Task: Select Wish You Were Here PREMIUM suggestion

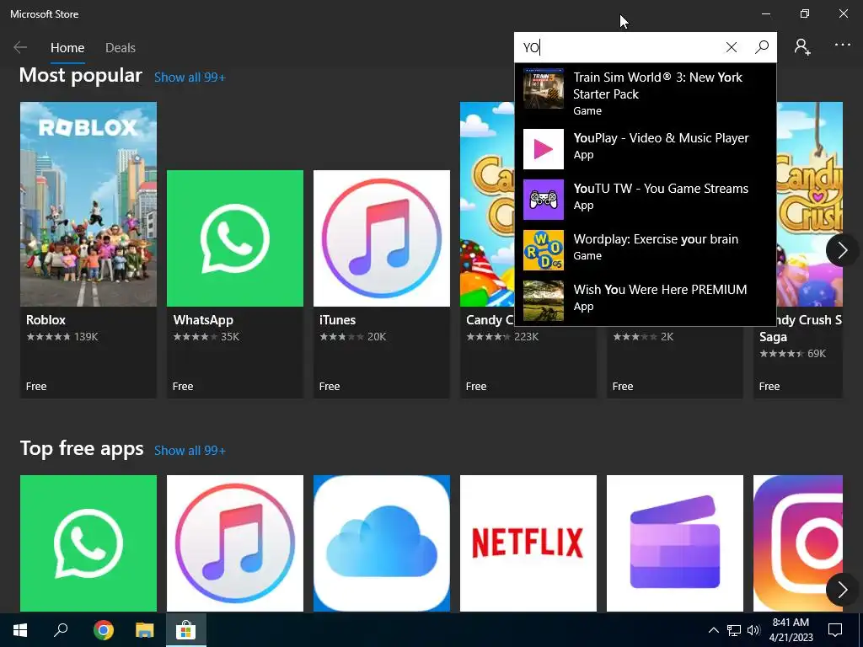Action: (x=645, y=299)
